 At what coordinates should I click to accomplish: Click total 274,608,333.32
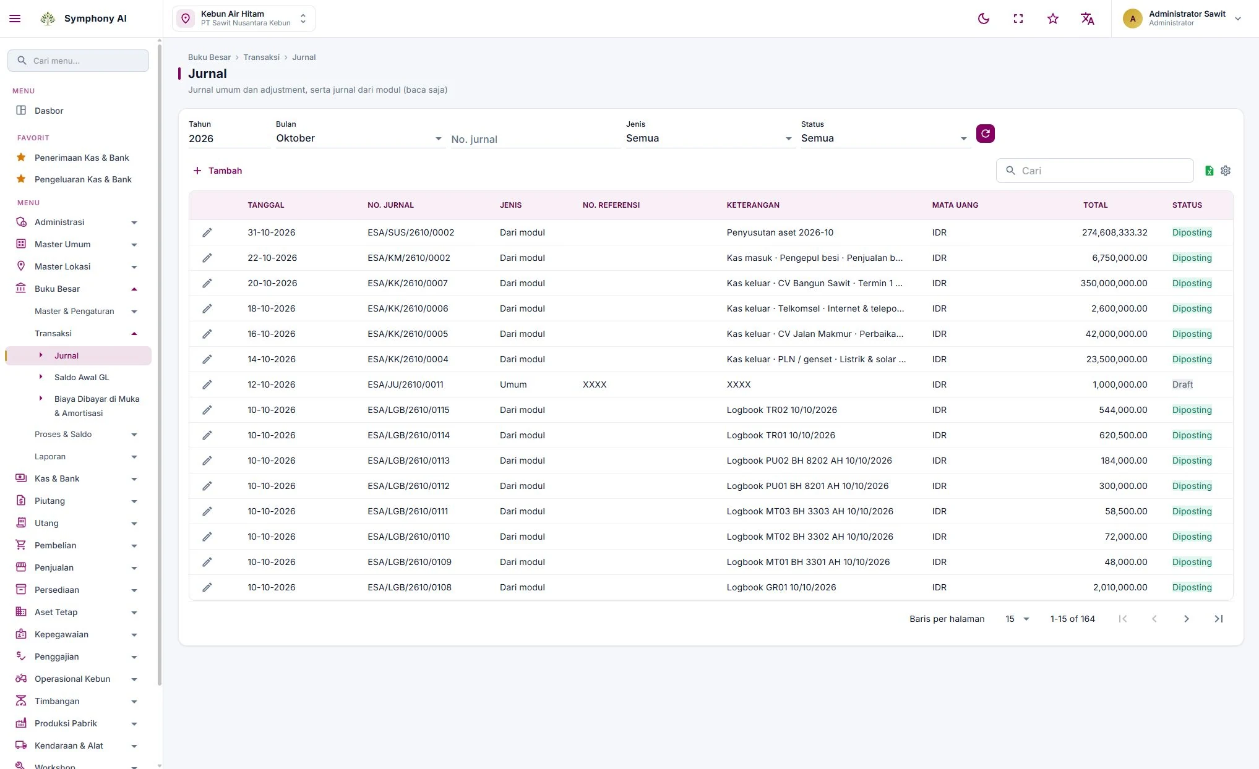[x=1114, y=232]
